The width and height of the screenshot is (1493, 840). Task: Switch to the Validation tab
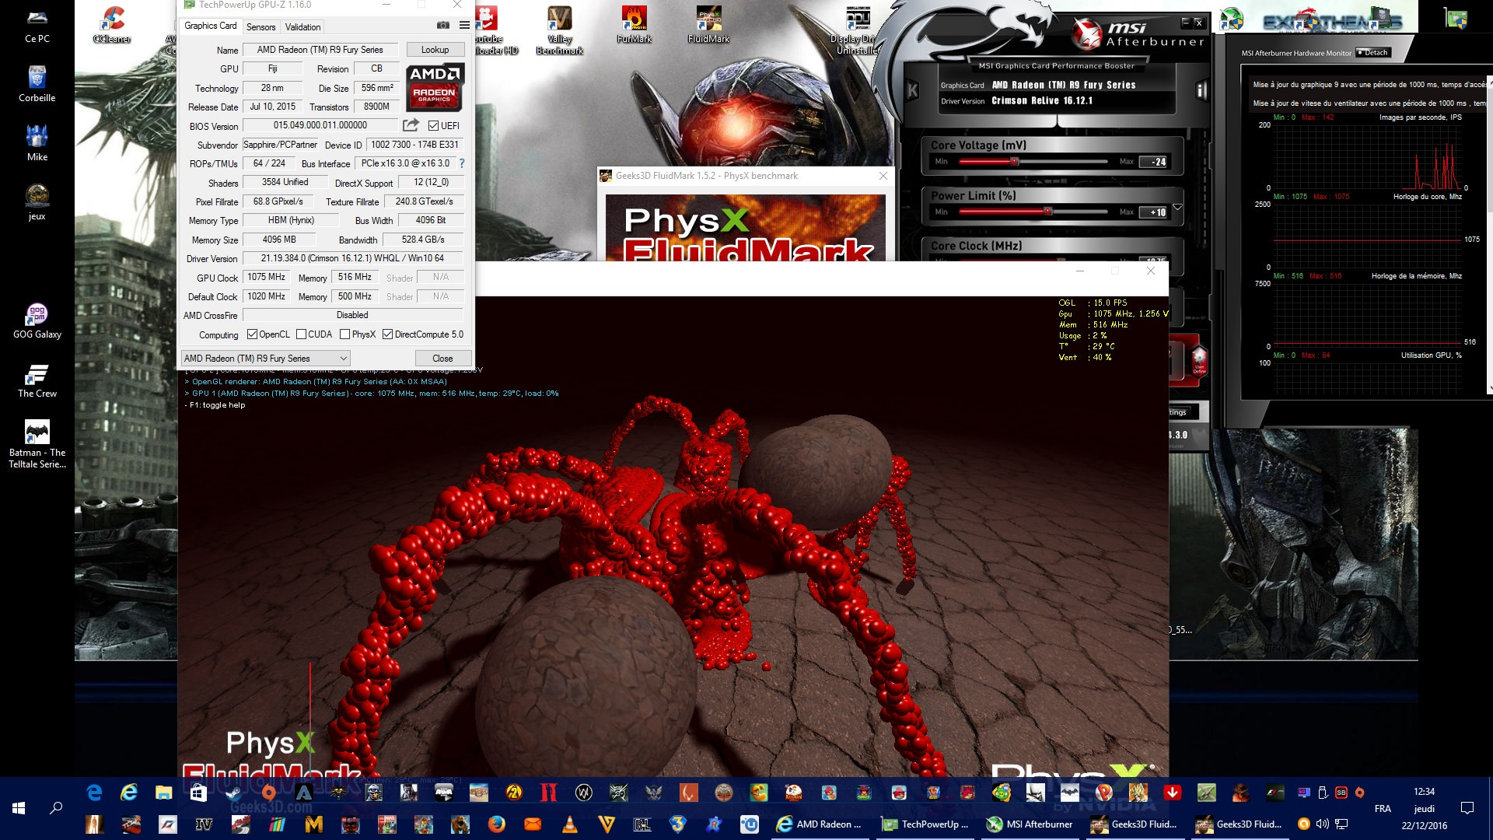(x=302, y=26)
